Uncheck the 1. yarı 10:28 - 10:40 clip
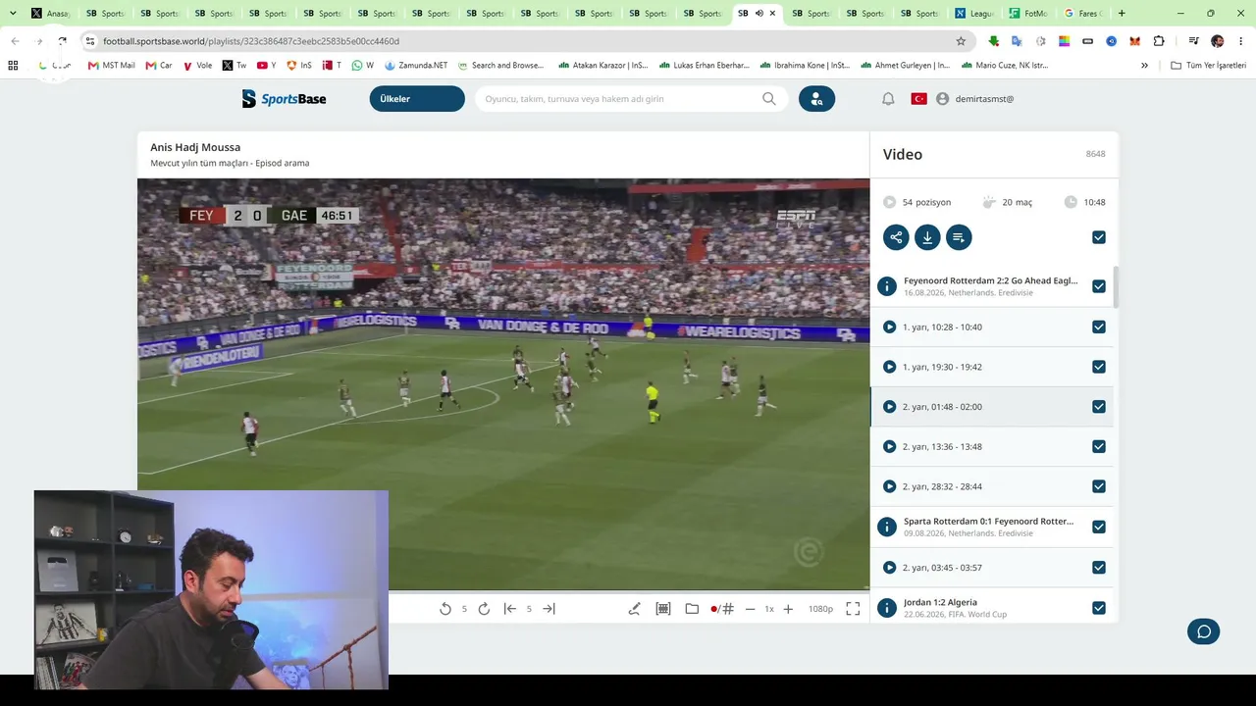 click(x=1099, y=327)
